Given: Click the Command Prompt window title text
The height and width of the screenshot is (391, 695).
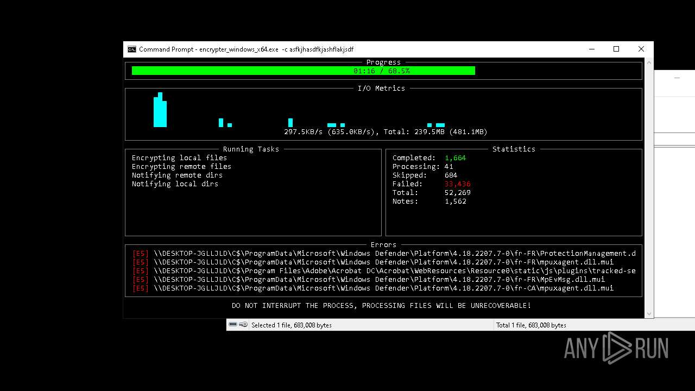Looking at the screenshot, I should (246, 49).
